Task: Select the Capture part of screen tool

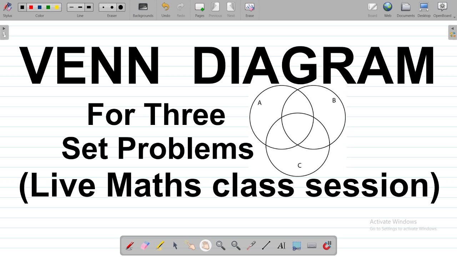Action: [296, 246]
